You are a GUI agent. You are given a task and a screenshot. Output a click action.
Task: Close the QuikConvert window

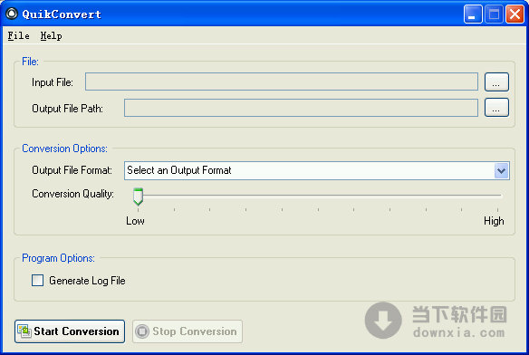click(x=515, y=14)
